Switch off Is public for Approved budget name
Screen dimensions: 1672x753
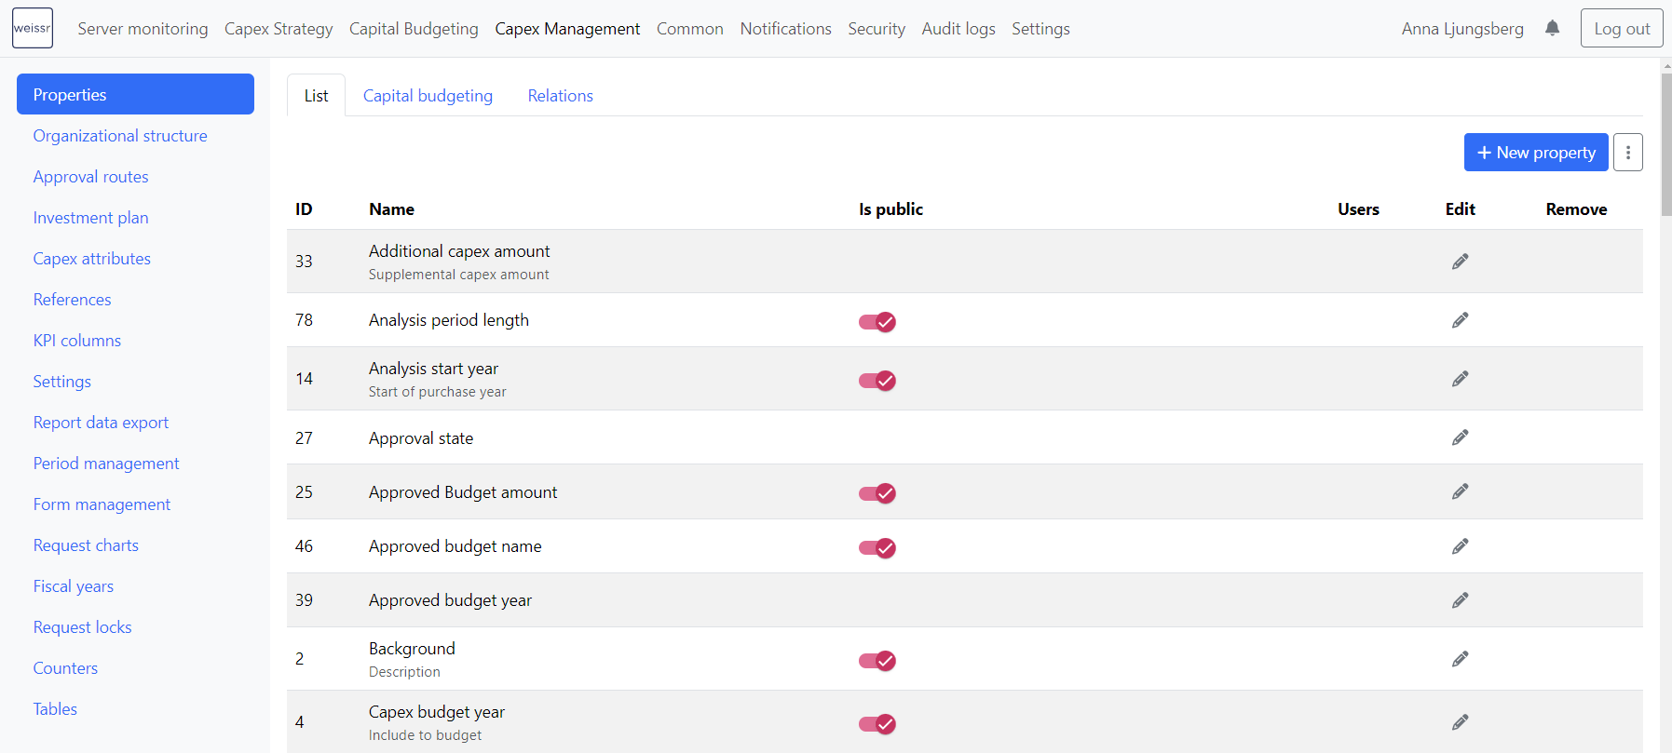tap(877, 548)
